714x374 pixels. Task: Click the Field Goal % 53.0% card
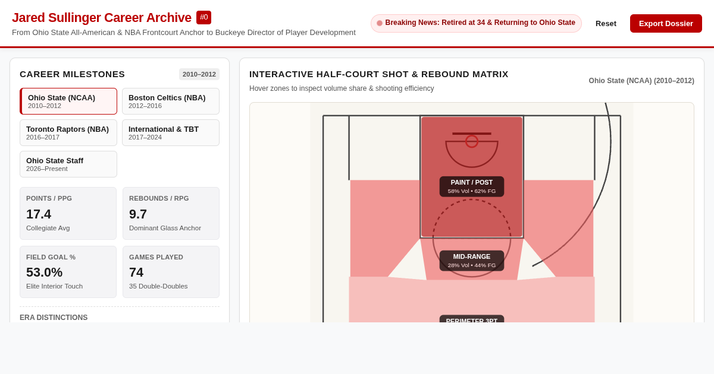tap(68, 272)
